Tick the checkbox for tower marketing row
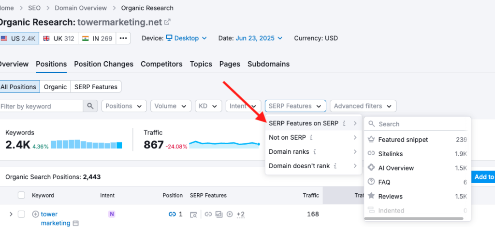This screenshot has width=495, height=227. 21,214
